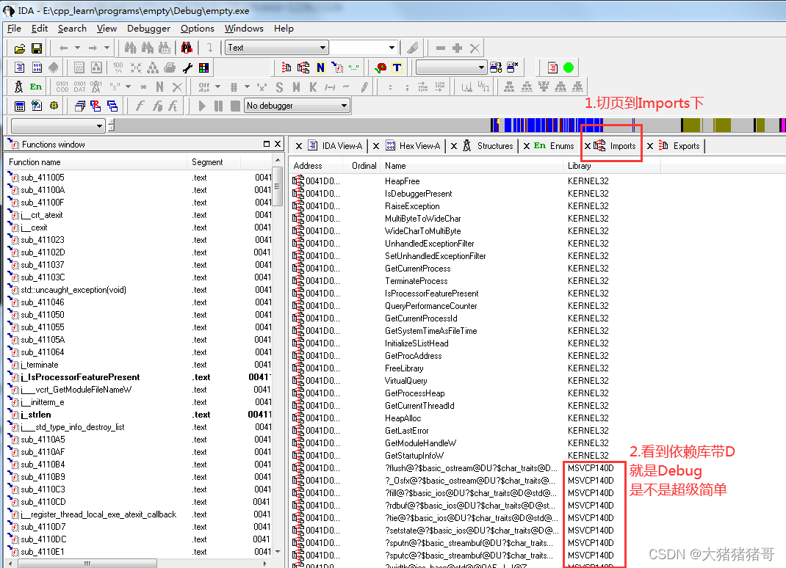Click the red R window reset icon
The height and width of the screenshot is (568, 786).
point(95,106)
